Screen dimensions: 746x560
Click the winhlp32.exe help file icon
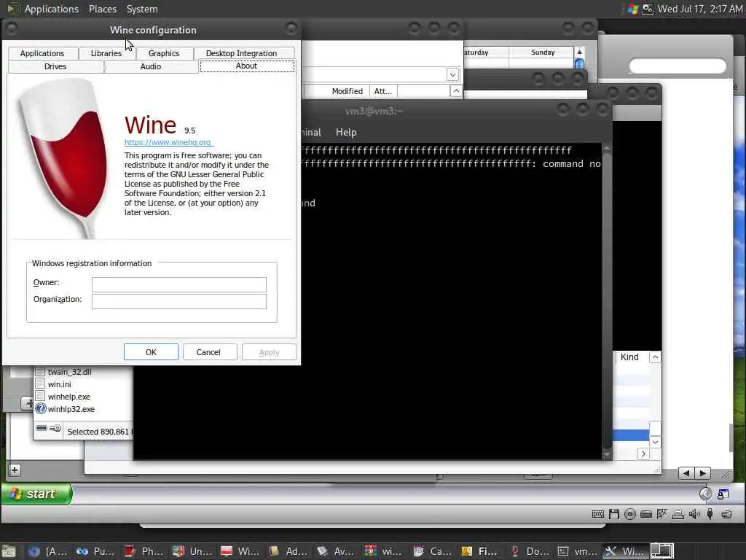coord(41,408)
